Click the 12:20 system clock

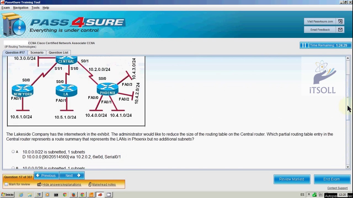tap(342, 195)
